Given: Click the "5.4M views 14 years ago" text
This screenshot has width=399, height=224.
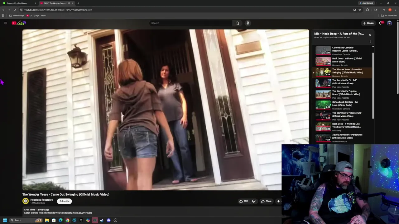Looking at the screenshot, I should tap(36, 210).
